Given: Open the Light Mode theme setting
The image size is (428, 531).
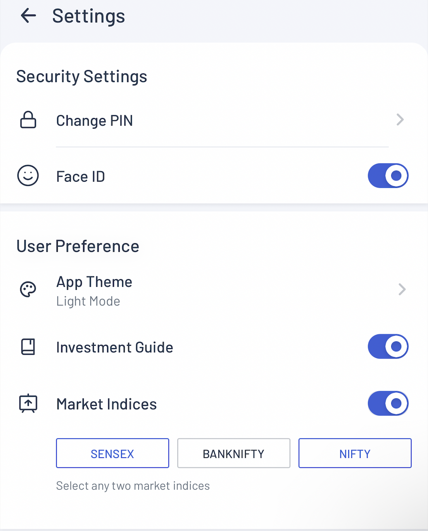Looking at the screenshot, I should (88, 301).
